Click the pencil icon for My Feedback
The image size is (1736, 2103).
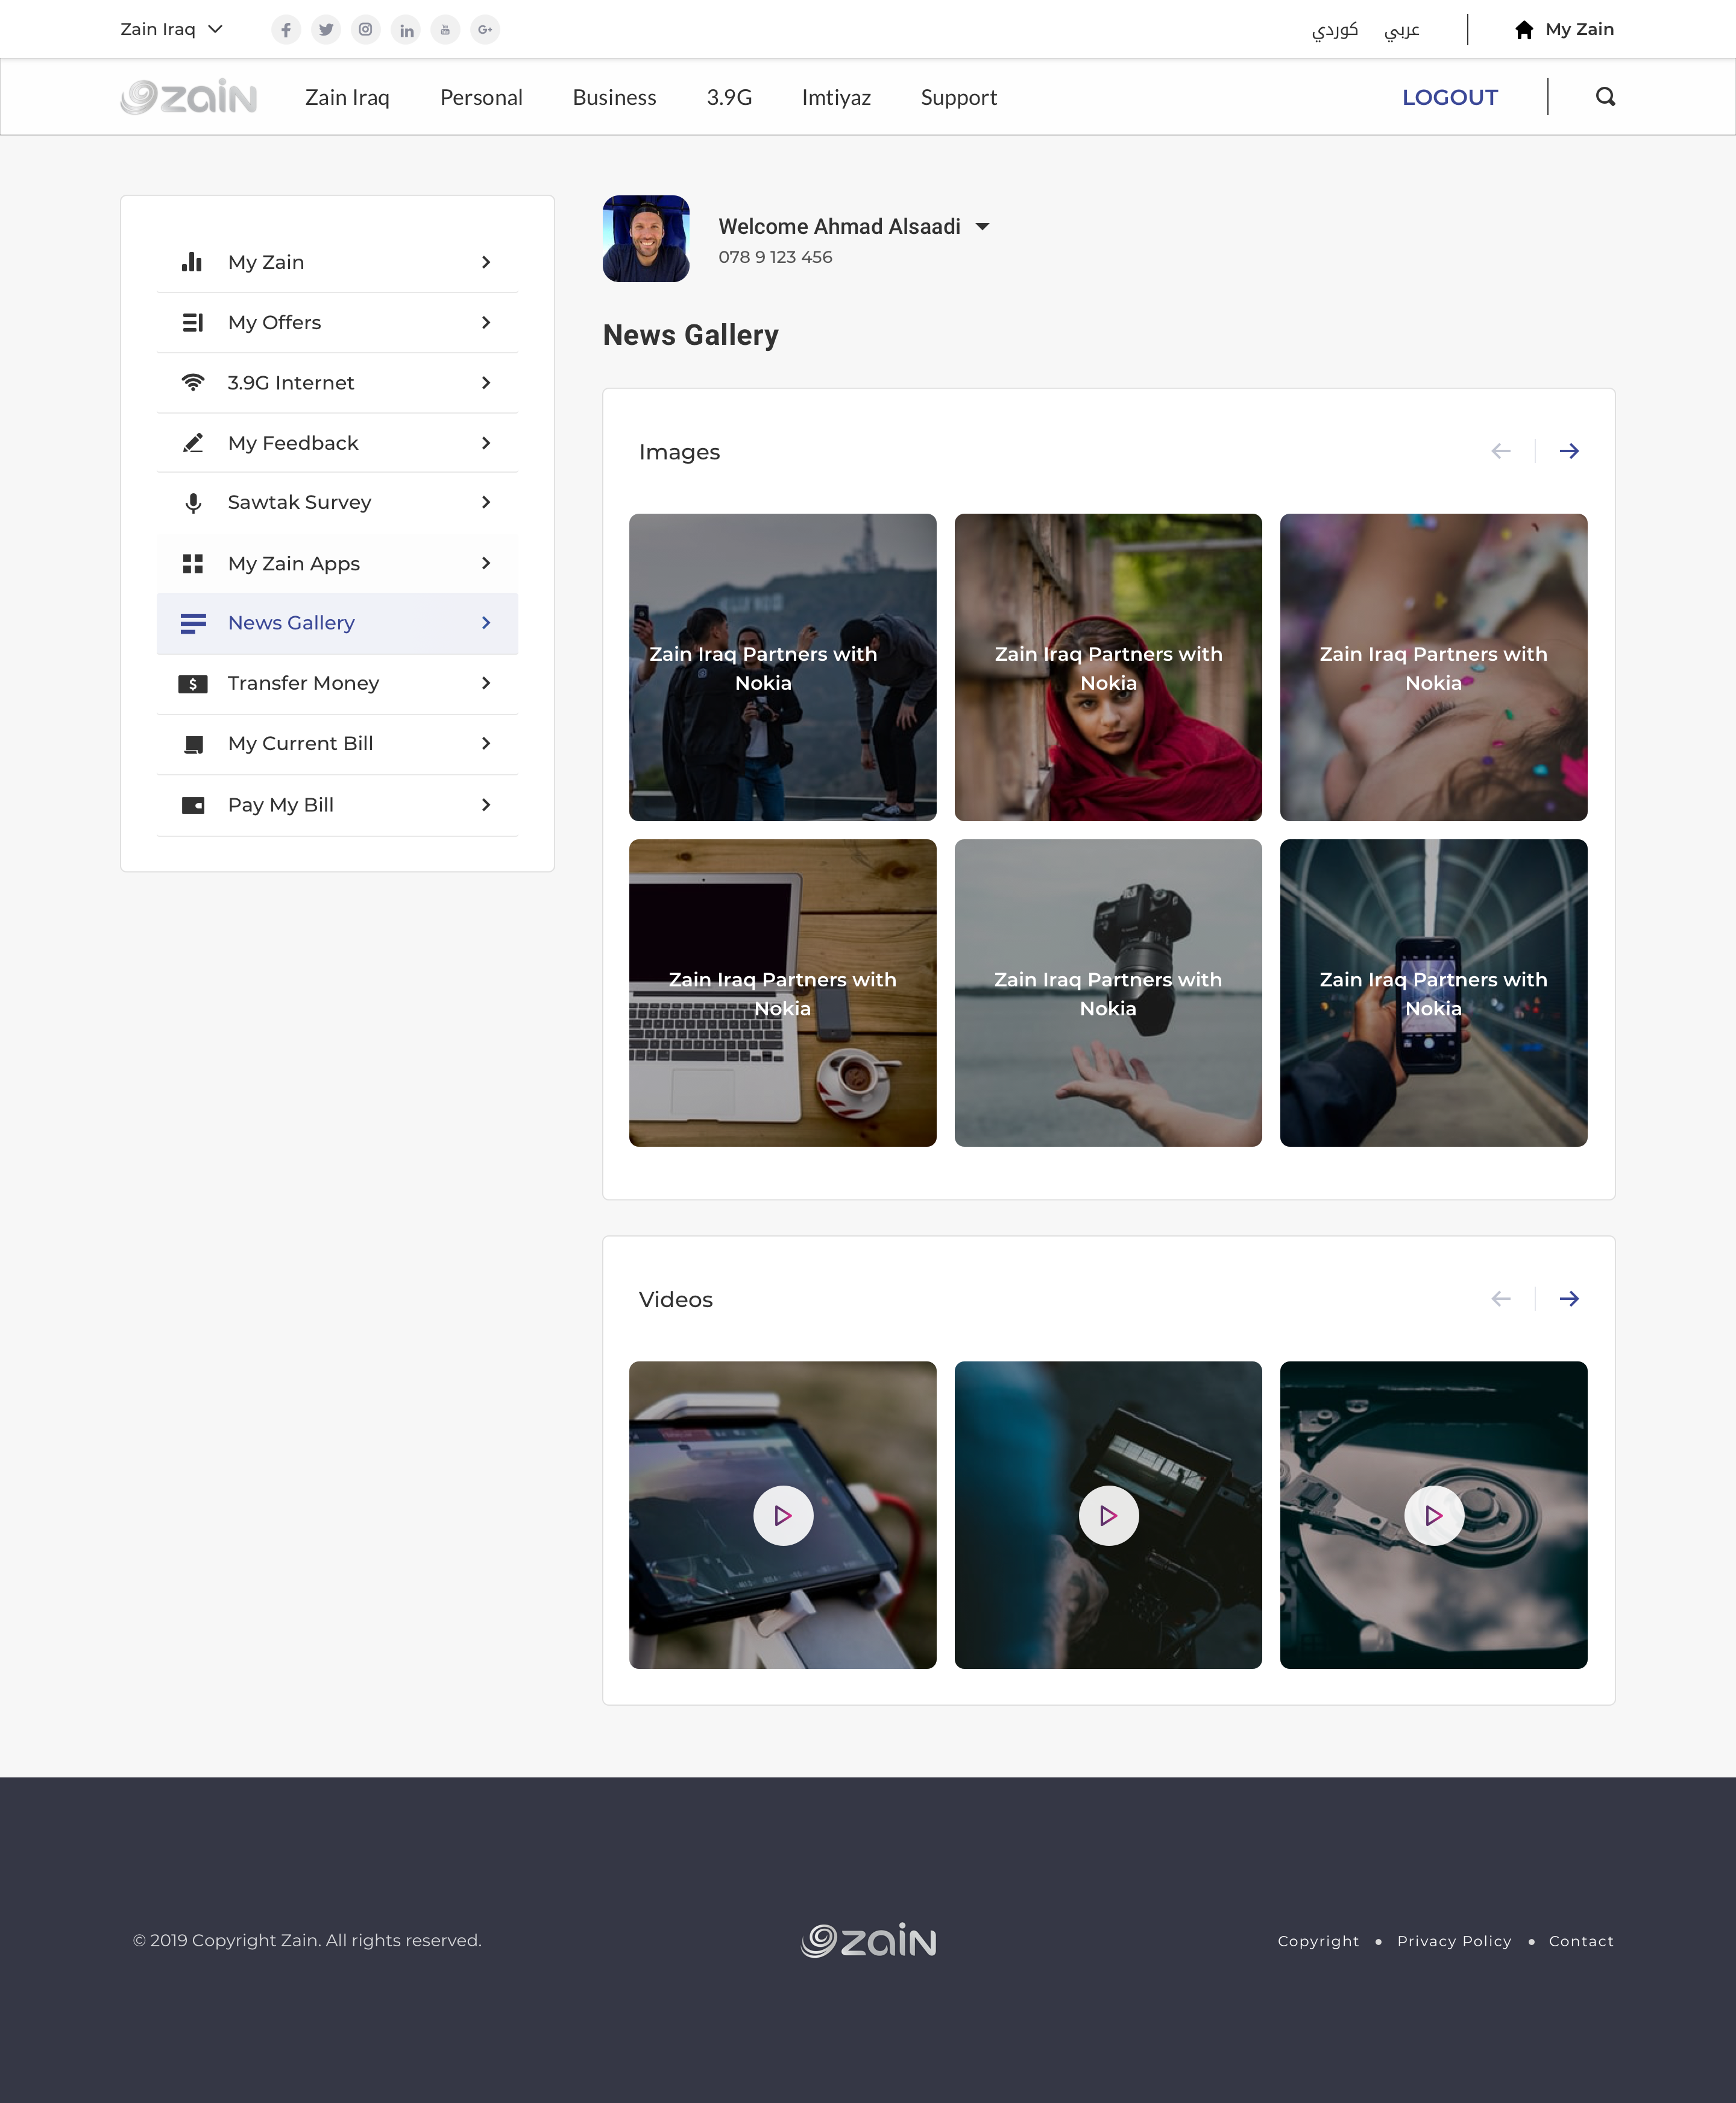[x=193, y=443]
